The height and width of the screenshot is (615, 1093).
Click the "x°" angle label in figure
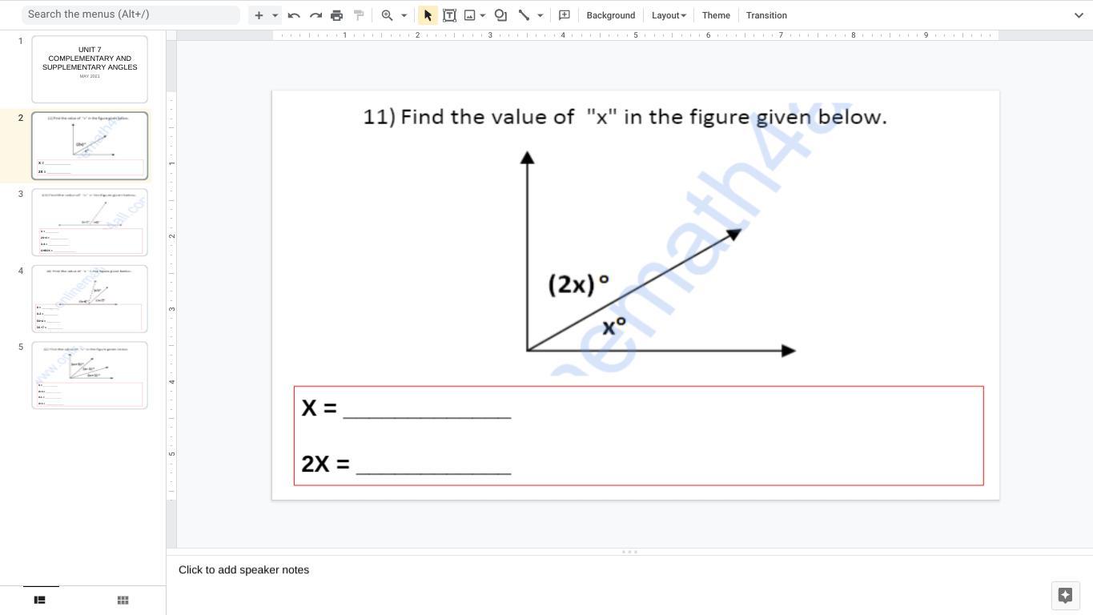(x=614, y=326)
